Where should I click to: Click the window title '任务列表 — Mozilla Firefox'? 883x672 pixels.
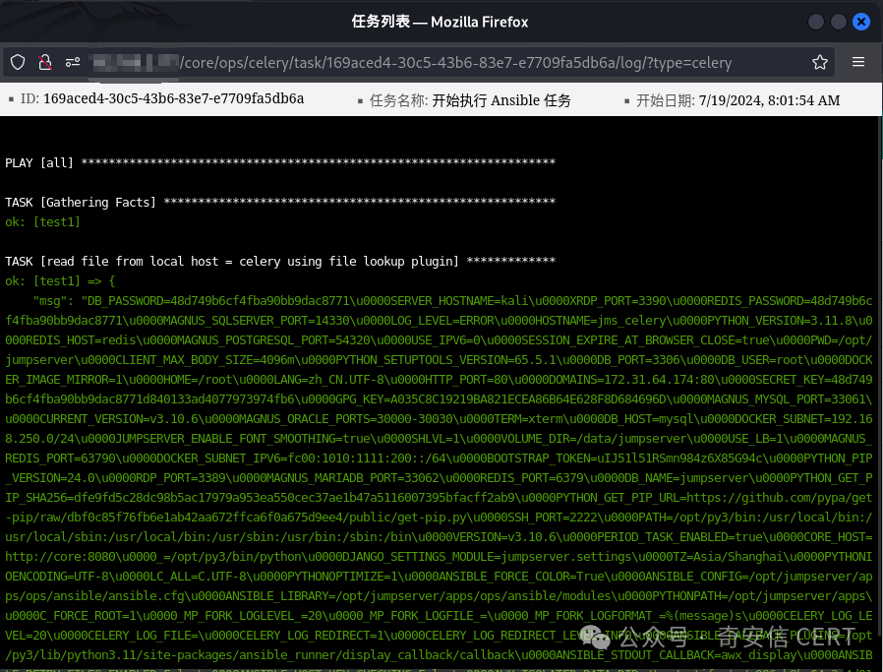[x=440, y=22]
